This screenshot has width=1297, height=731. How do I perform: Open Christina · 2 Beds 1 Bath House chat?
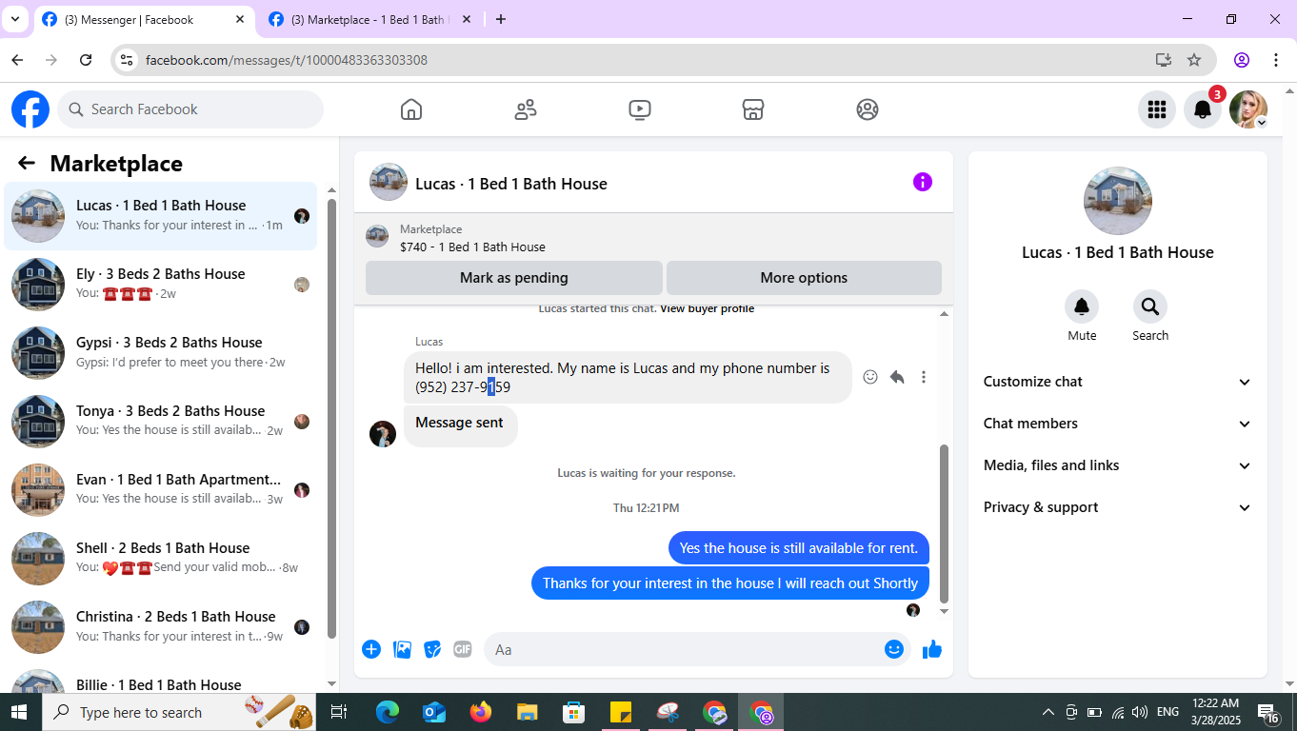pyautogui.click(x=161, y=627)
